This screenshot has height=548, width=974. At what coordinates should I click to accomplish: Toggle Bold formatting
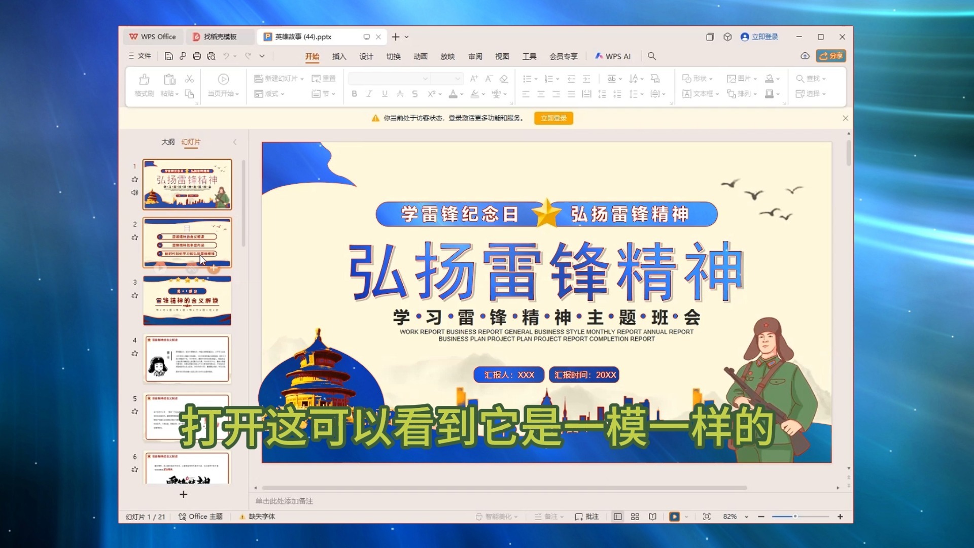[x=354, y=94]
